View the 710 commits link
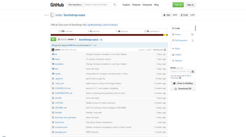This screenshot has height=137, width=246. [65, 31]
